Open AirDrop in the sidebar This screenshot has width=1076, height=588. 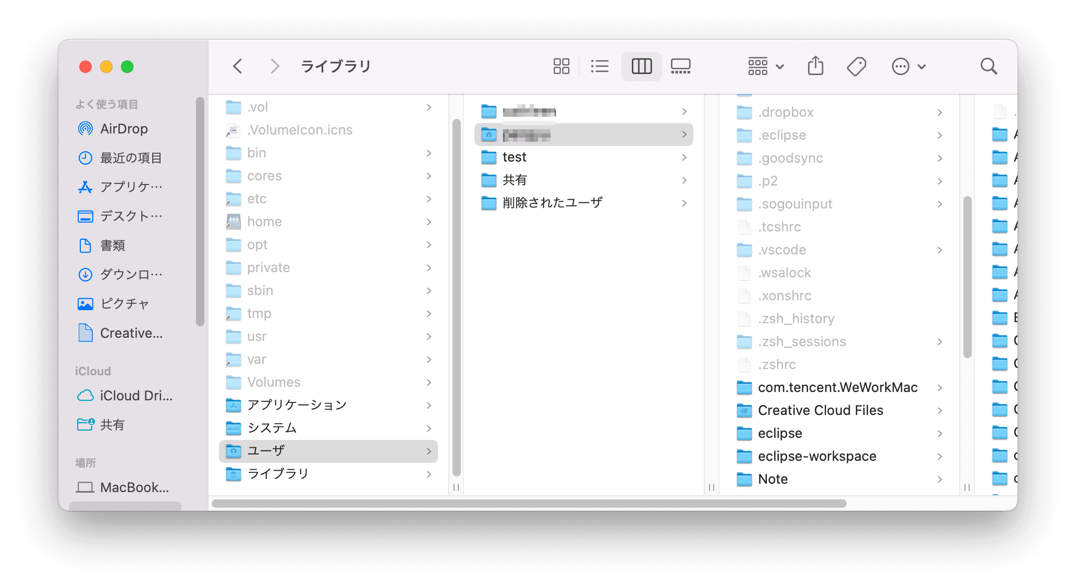124,129
